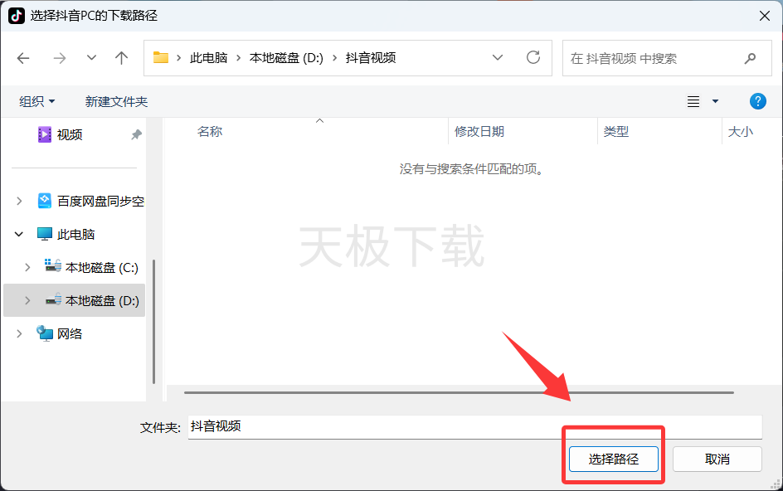
Task: Open the blue help icon
Action: click(757, 101)
